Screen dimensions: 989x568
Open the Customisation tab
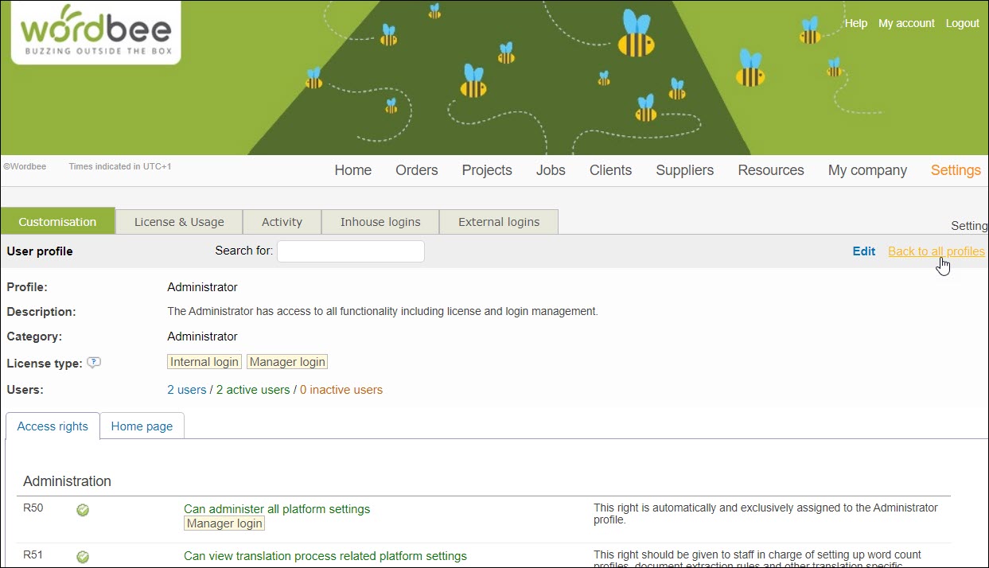click(57, 222)
